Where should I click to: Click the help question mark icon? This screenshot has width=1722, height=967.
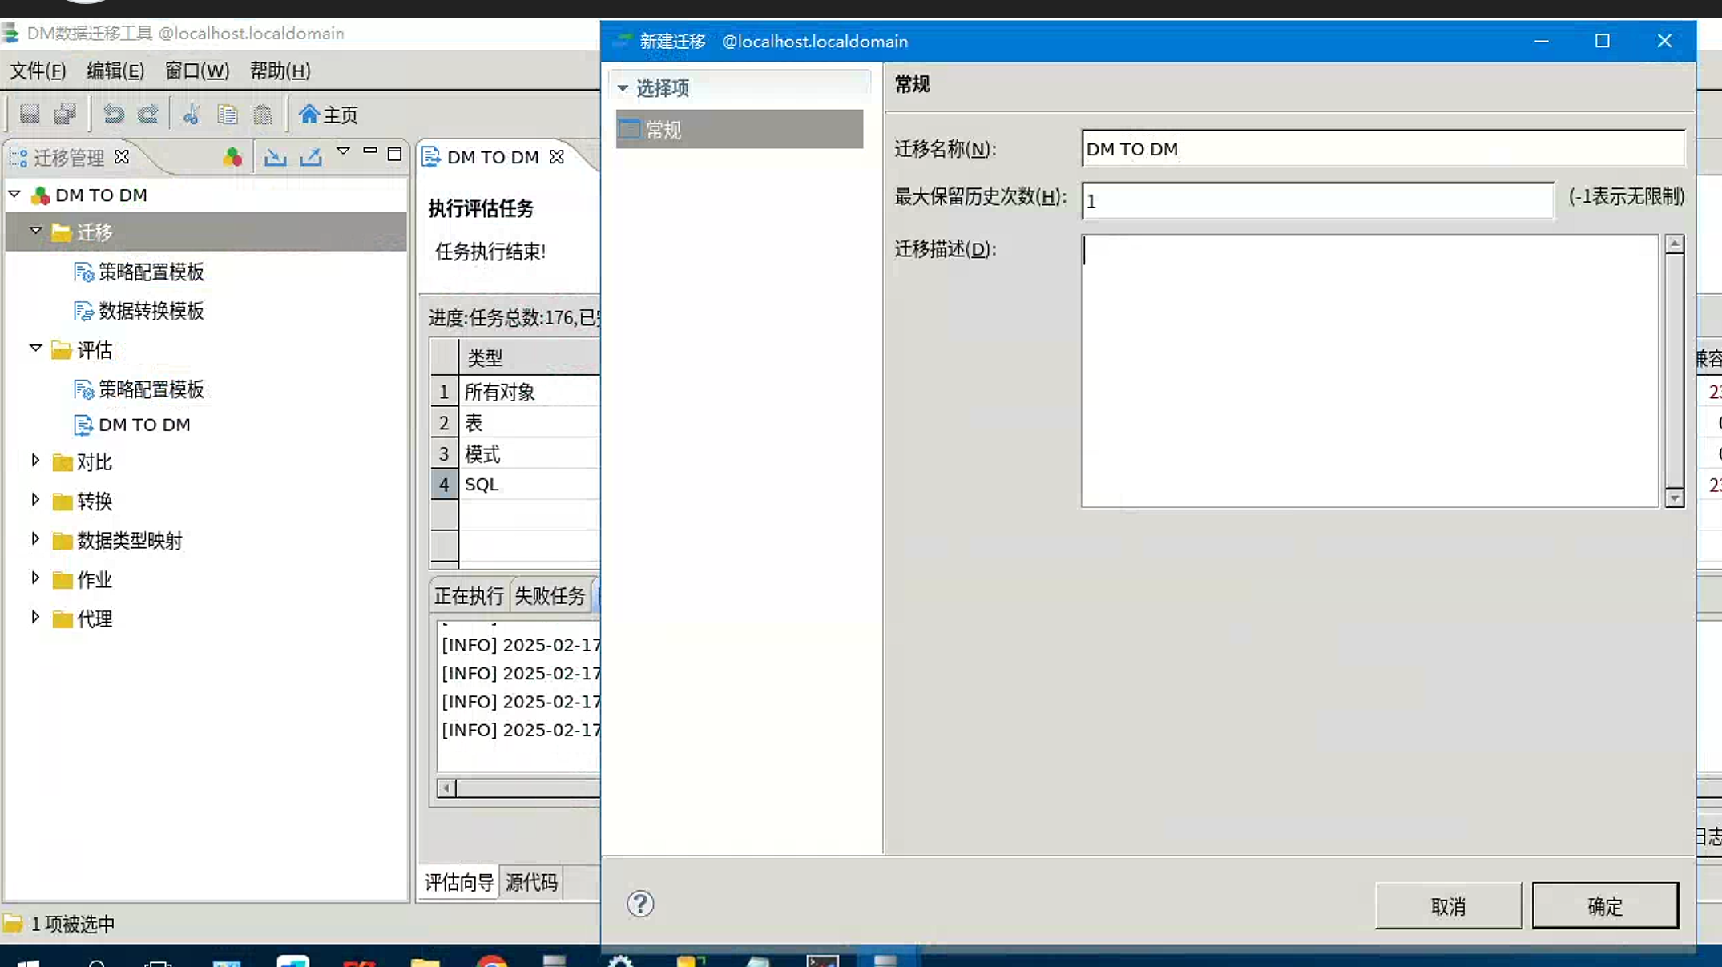pos(640,904)
